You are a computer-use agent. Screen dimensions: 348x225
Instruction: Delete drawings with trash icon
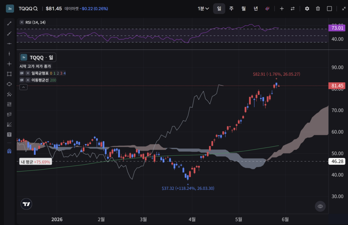pyautogui.click(x=318, y=8)
